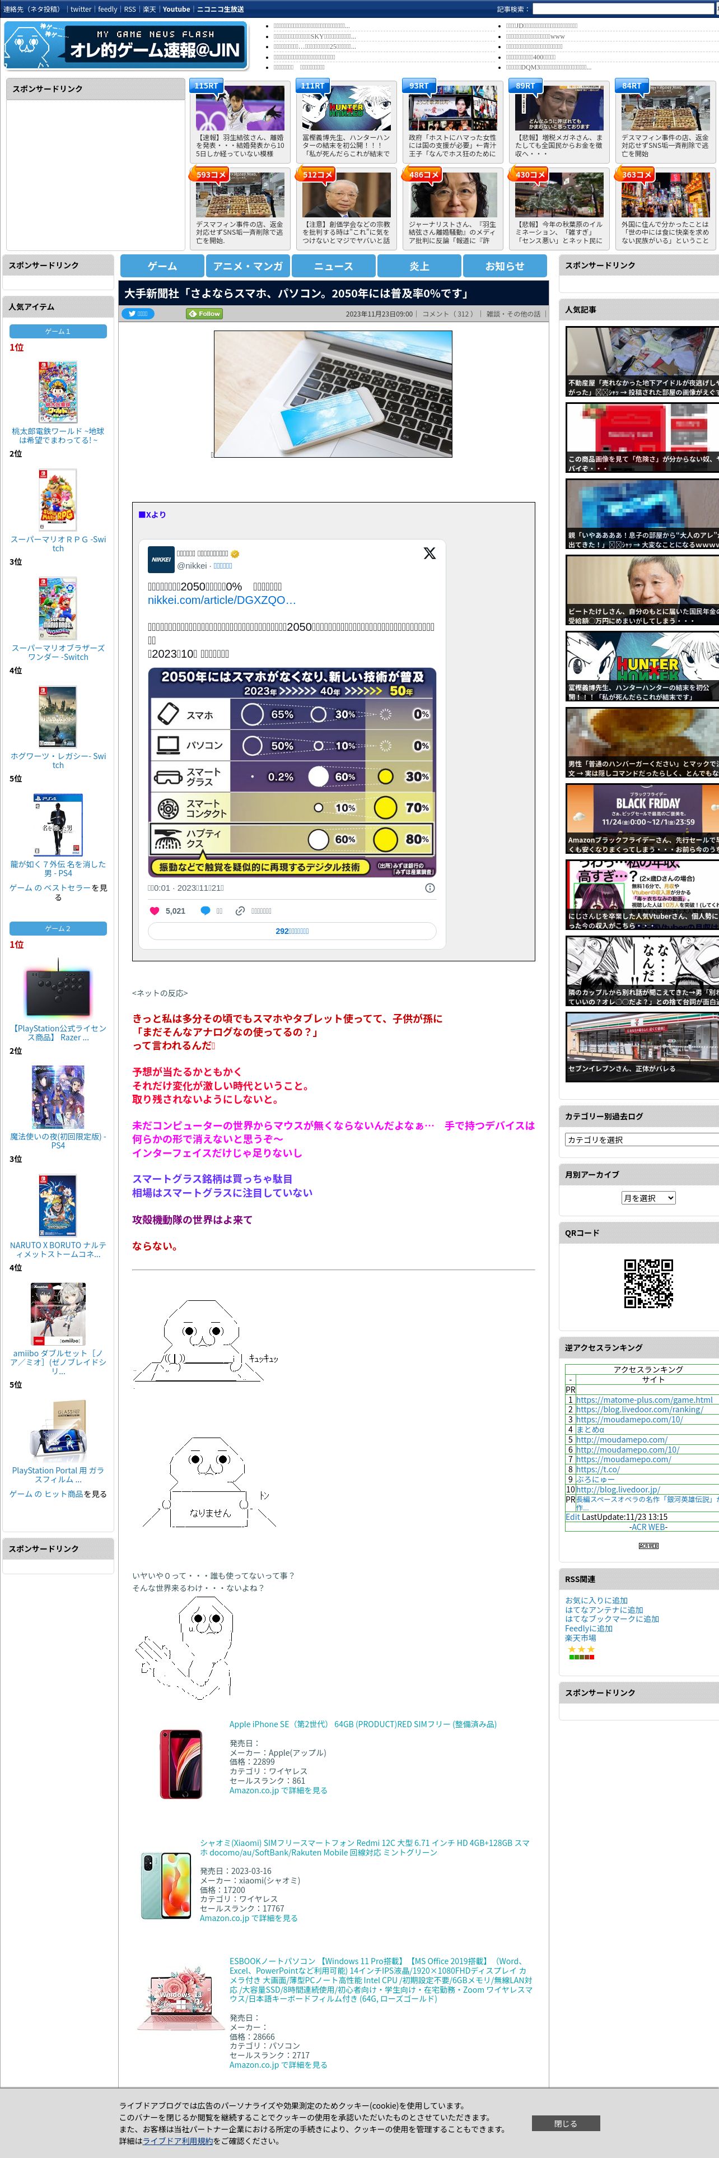
Task: Open the 512コメ 創価学会 article thumbnail
Action: point(347,195)
